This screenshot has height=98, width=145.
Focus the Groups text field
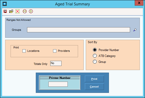click(79, 30)
